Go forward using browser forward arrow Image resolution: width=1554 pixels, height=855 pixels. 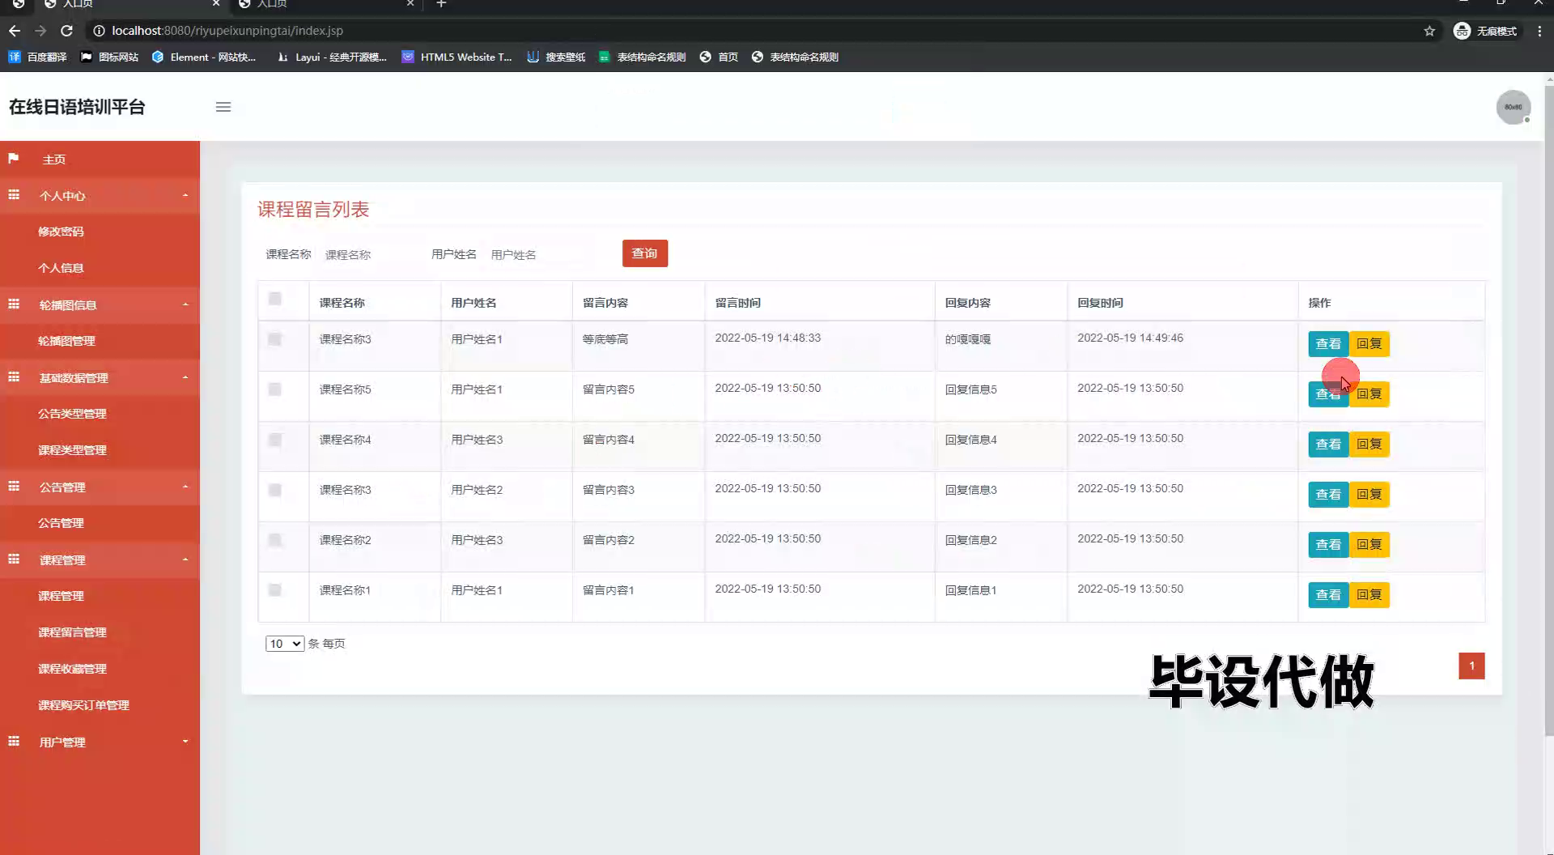click(40, 31)
